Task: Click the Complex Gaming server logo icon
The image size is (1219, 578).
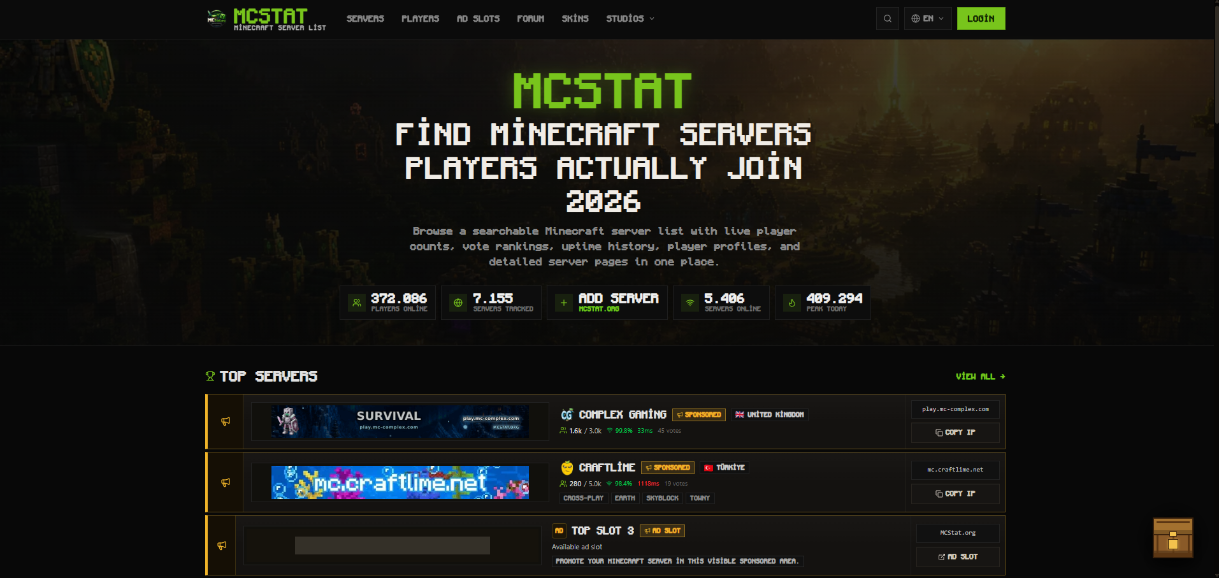Action: (567, 415)
